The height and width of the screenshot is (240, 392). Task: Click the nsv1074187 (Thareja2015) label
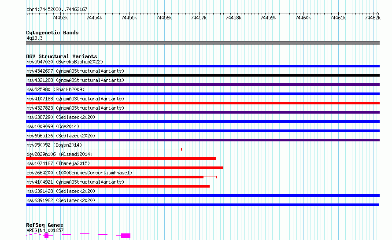[58, 163]
